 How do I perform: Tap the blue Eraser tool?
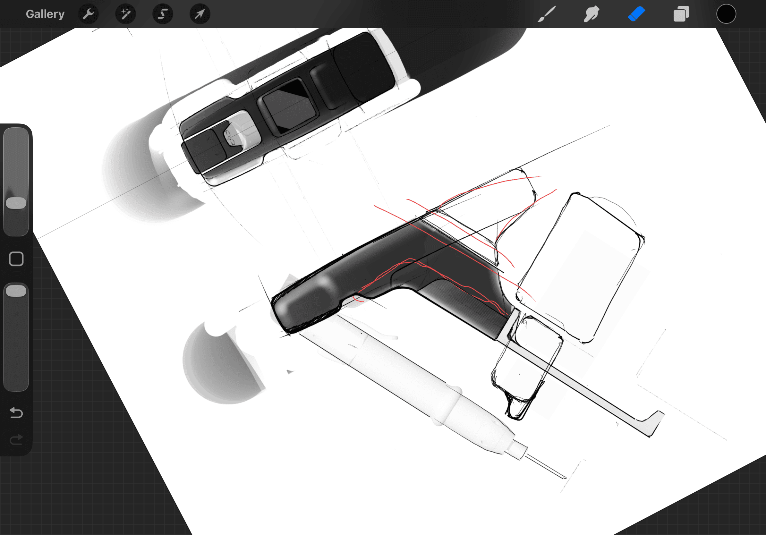pyautogui.click(x=636, y=14)
